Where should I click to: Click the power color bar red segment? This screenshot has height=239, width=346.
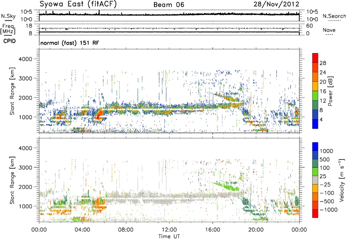tap(315, 58)
